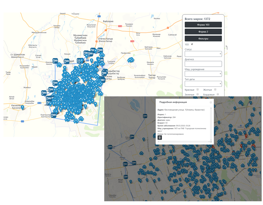Click the A-4 road shield
This screenshot has width=263, height=205.
(22, 121)
